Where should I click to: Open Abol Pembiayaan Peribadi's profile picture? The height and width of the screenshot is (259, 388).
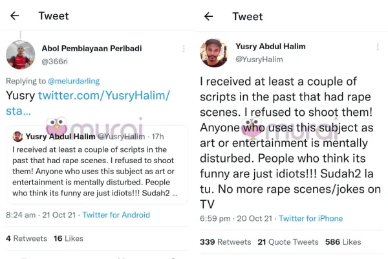pyautogui.click(x=20, y=54)
